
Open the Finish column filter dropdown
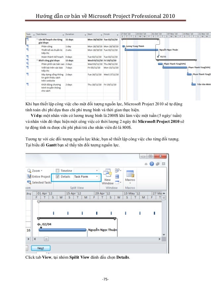tap(117, 35)
